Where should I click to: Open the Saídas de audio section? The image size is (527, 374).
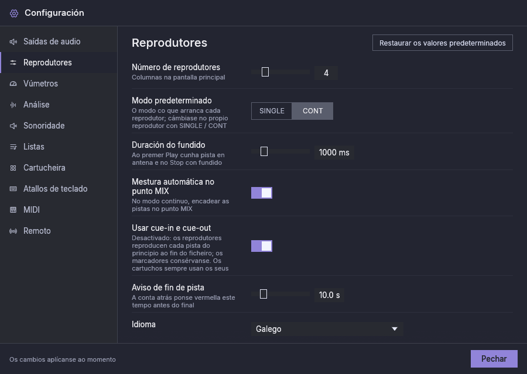59,41
